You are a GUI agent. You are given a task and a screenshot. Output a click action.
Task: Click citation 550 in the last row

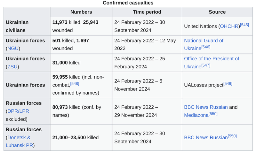(x=232, y=136)
